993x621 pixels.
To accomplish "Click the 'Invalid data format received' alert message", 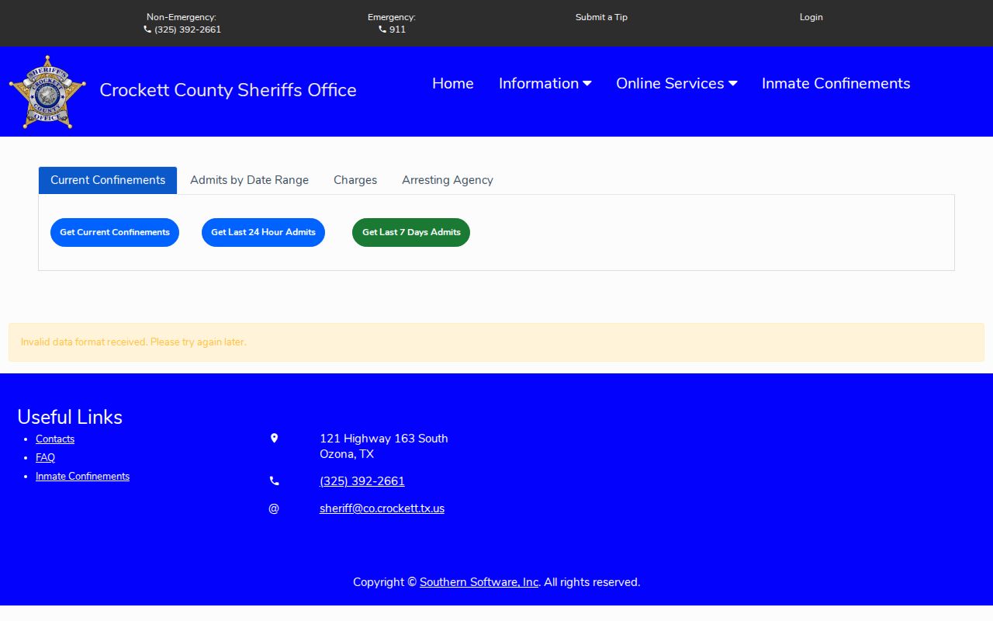I will coord(496,342).
